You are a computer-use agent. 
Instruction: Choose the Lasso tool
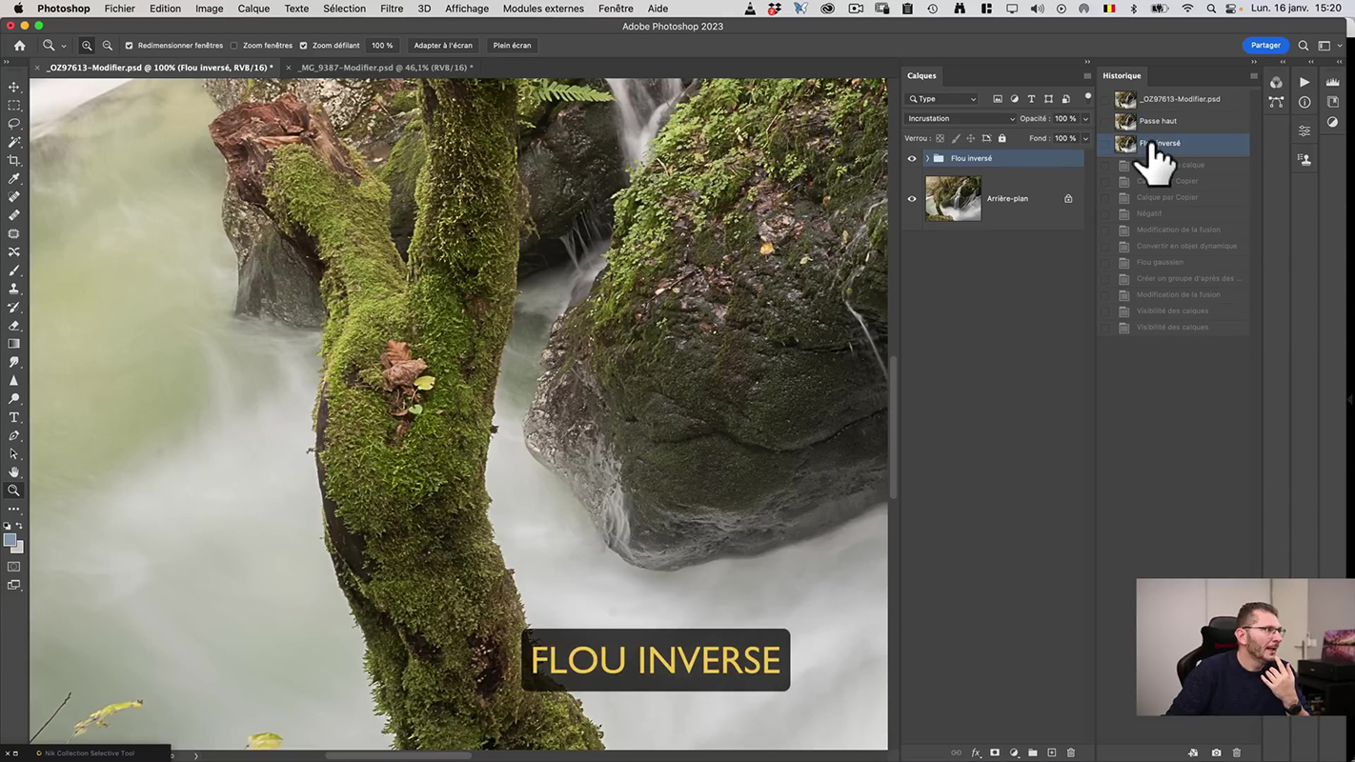click(14, 124)
